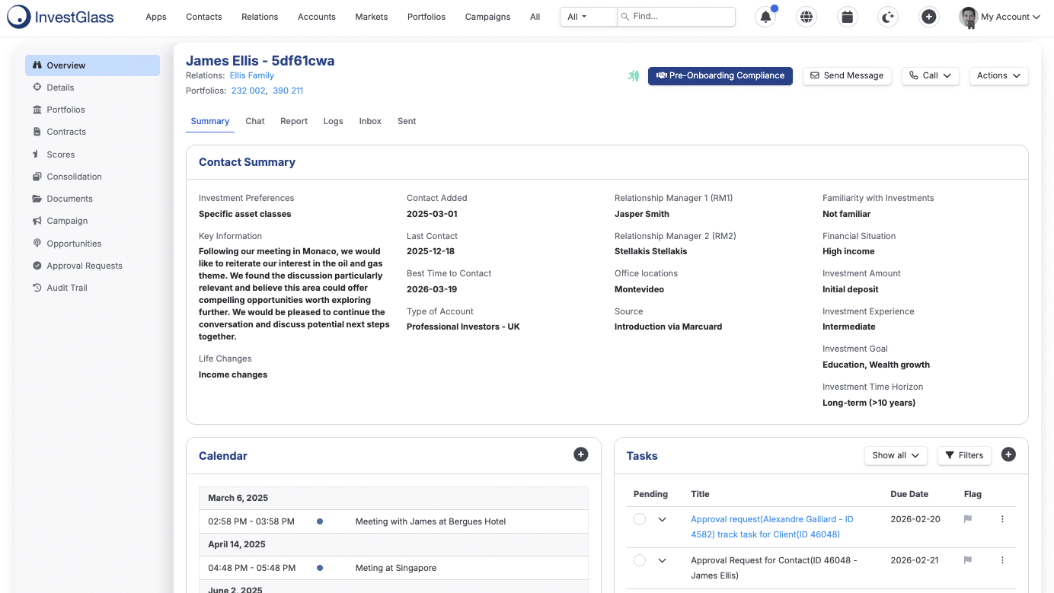The width and height of the screenshot is (1054, 593).
Task: Click the Pre-Onboarding Compliance button
Action: point(720,75)
